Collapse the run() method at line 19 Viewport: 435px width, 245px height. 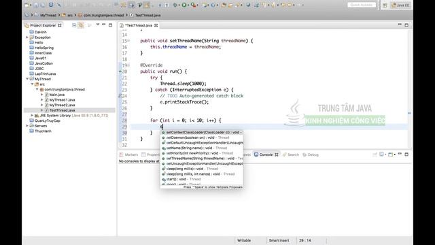click(128, 65)
